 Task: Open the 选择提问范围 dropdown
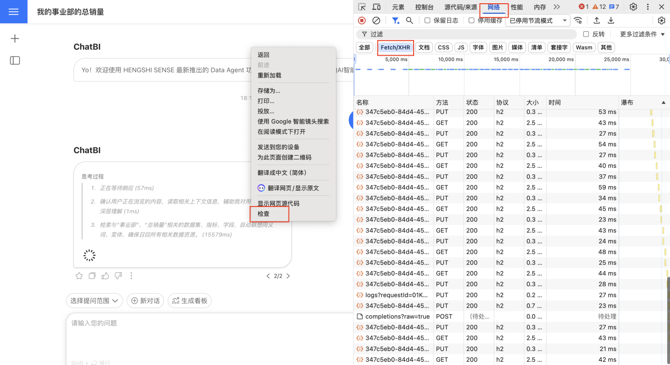94,301
